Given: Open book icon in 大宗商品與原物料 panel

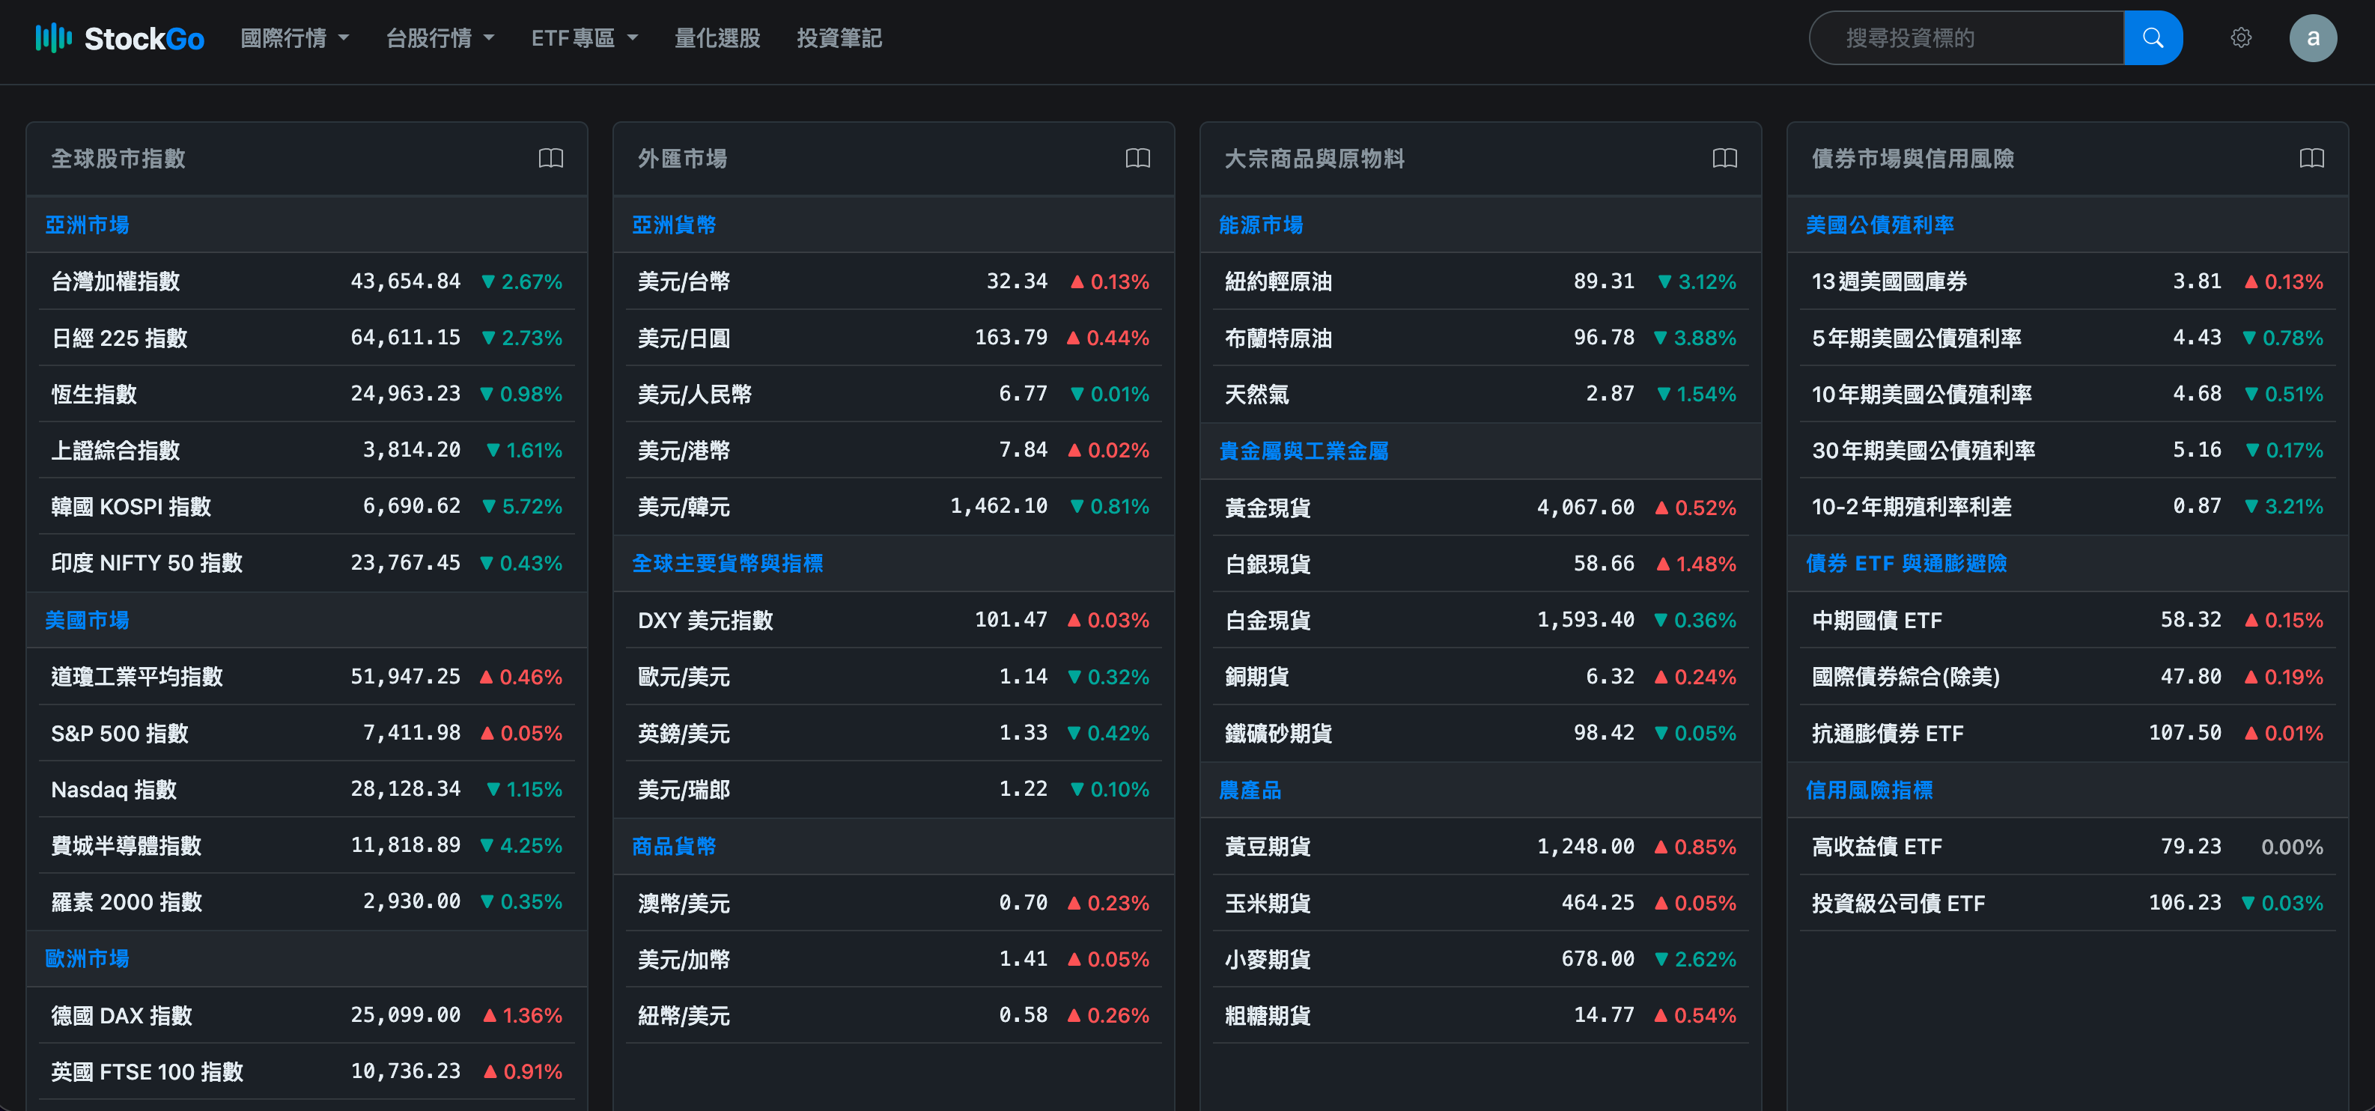Looking at the screenshot, I should coord(1724,159).
